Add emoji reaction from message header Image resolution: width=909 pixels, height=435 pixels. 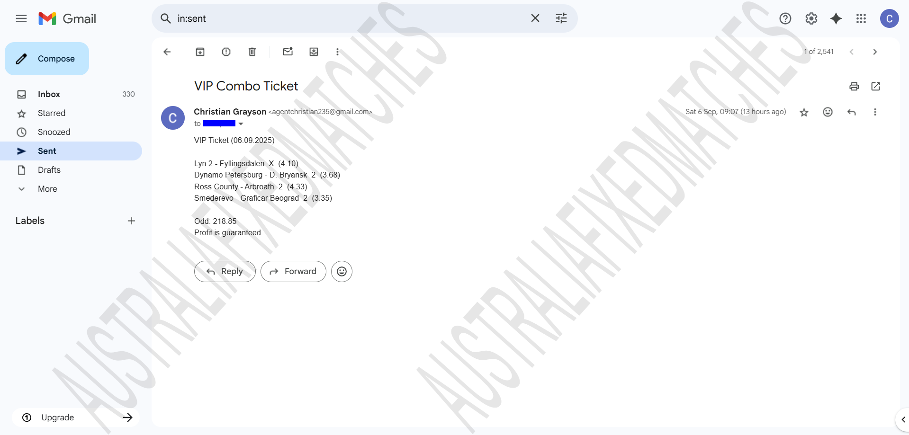tap(828, 112)
